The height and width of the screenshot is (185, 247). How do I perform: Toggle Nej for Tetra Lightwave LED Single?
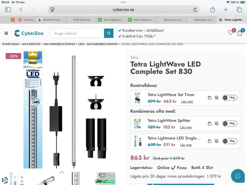[x=230, y=141]
